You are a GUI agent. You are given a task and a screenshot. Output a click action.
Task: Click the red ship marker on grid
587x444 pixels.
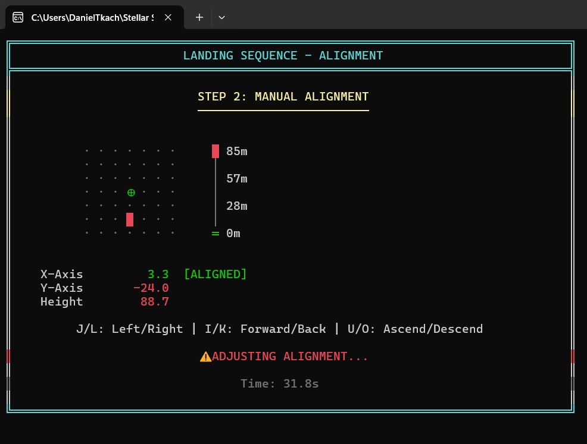point(130,219)
